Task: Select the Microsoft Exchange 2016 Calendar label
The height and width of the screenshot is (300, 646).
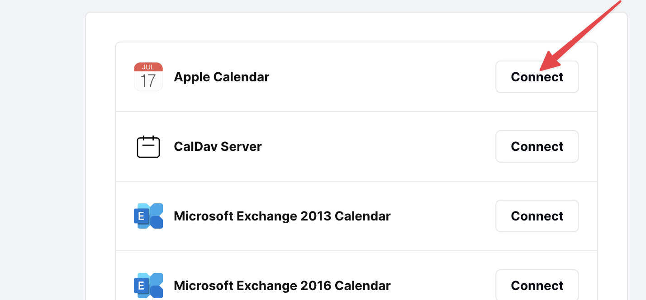Action: tap(282, 286)
